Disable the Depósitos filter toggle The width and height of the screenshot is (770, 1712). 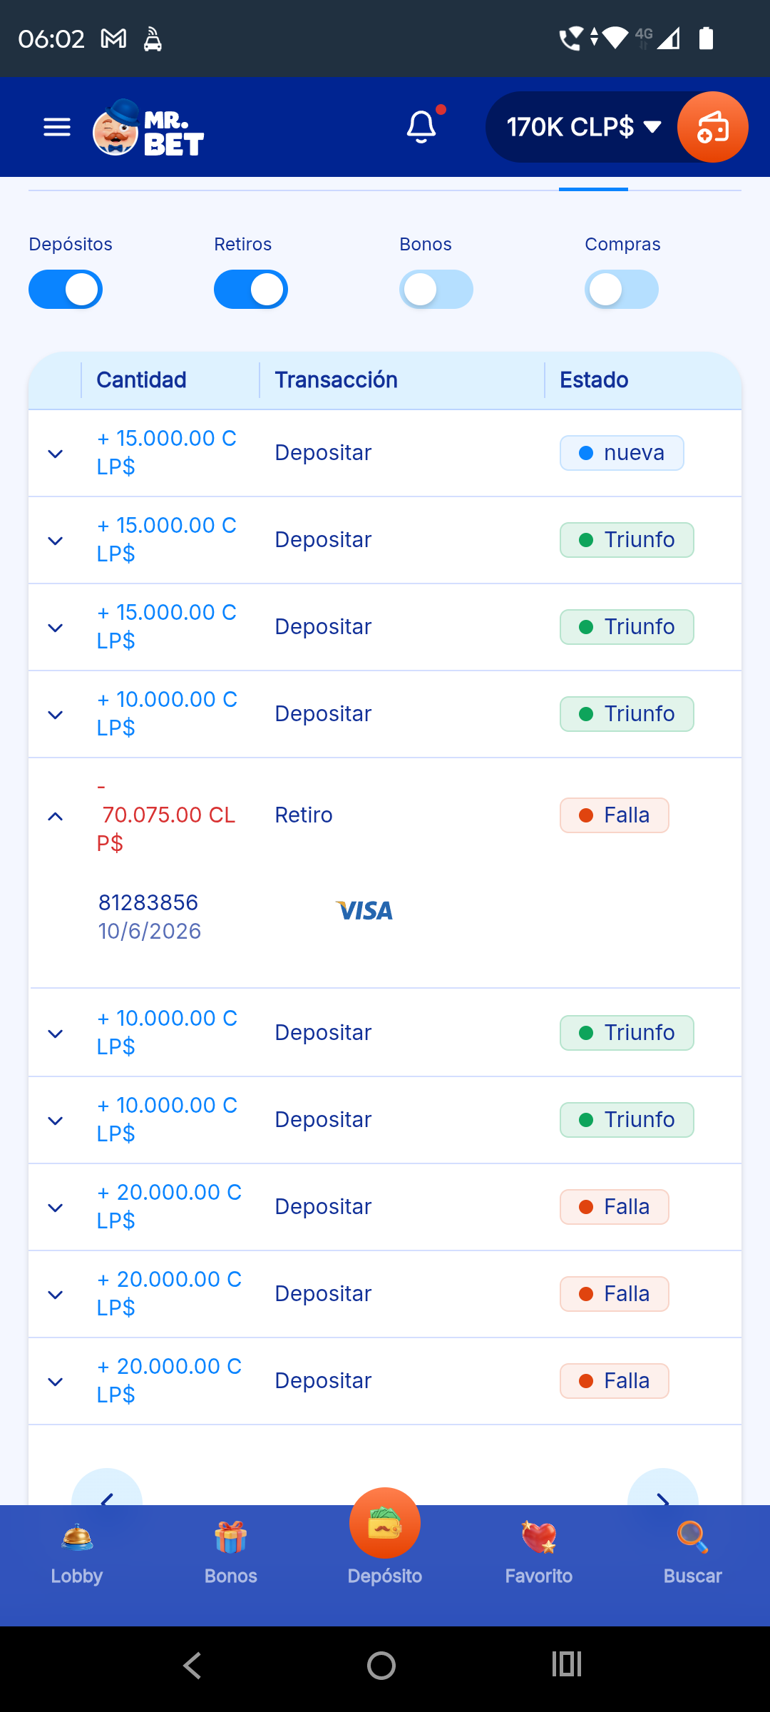pos(66,290)
